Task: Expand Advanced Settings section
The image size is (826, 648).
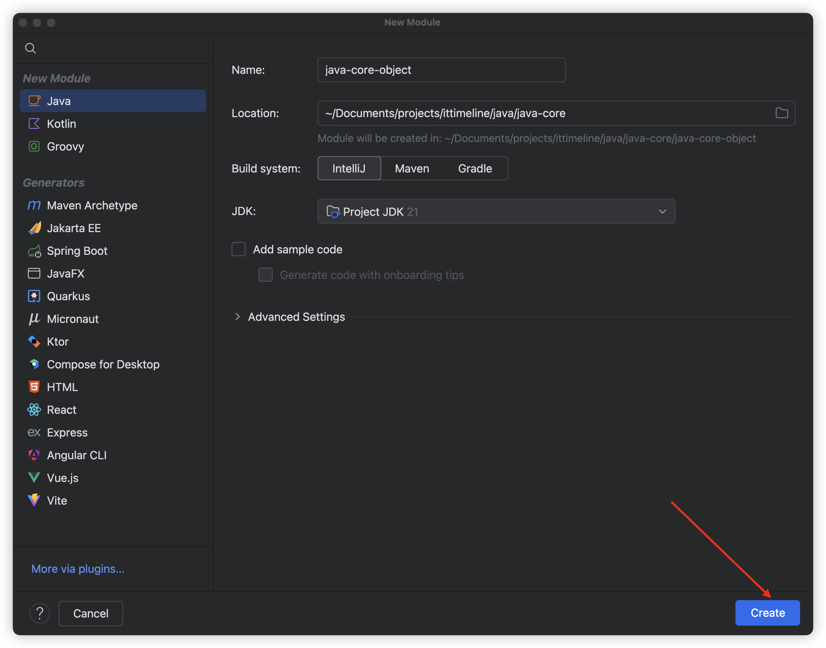Action: (238, 317)
